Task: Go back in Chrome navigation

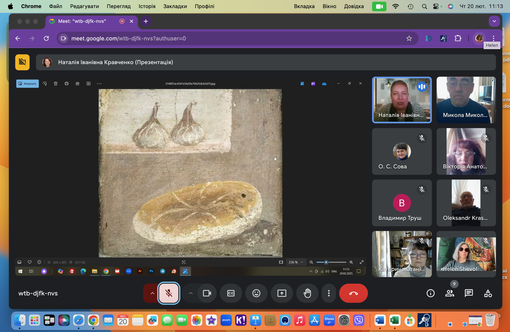Action: (x=18, y=38)
